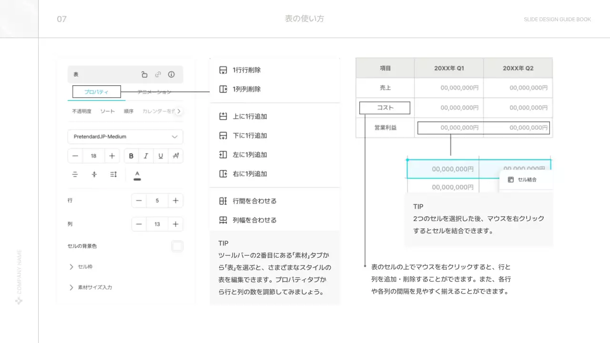The width and height of the screenshot is (610, 343).
Task: Open the PretendardJP-Medium font dropdown
Action: 125,137
